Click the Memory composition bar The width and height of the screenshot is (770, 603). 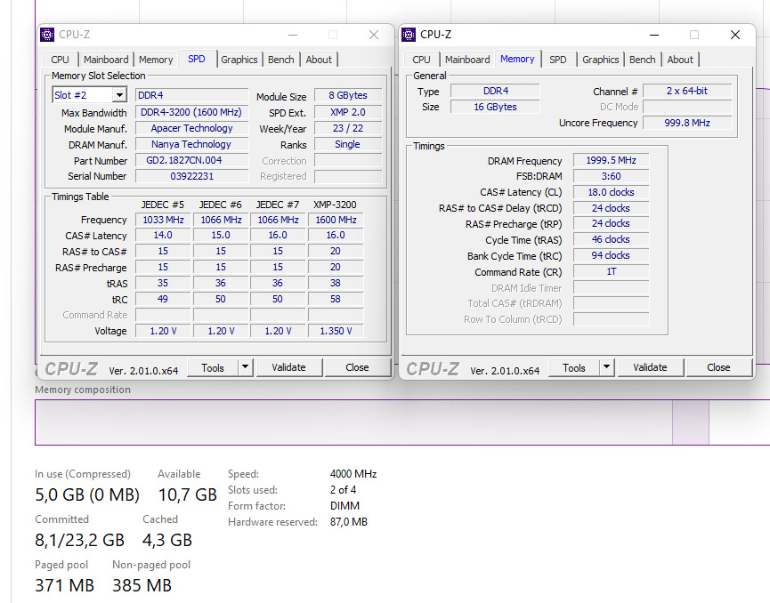356,422
